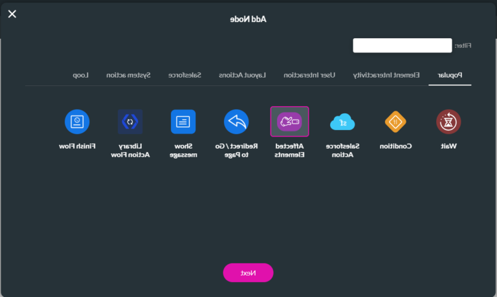Go to the Salesforce tab
Image resolution: width=497 pixels, height=297 pixels.
[185, 76]
